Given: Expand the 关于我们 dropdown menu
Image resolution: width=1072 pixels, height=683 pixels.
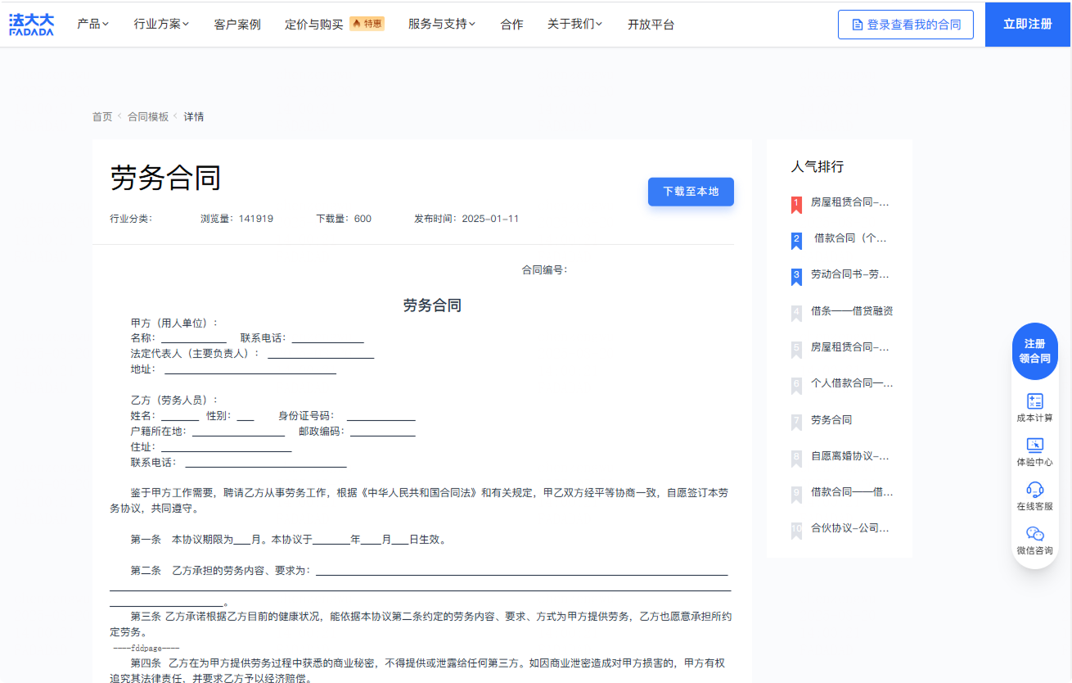Looking at the screenshot, I should 574,25.
